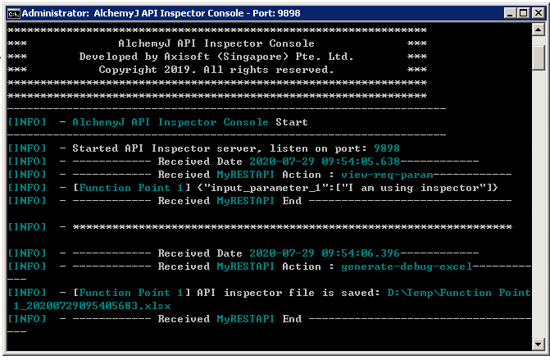Click the input_parameter_1 JSON text
This screenshot has height=360, width=550.
pos(348,188)
